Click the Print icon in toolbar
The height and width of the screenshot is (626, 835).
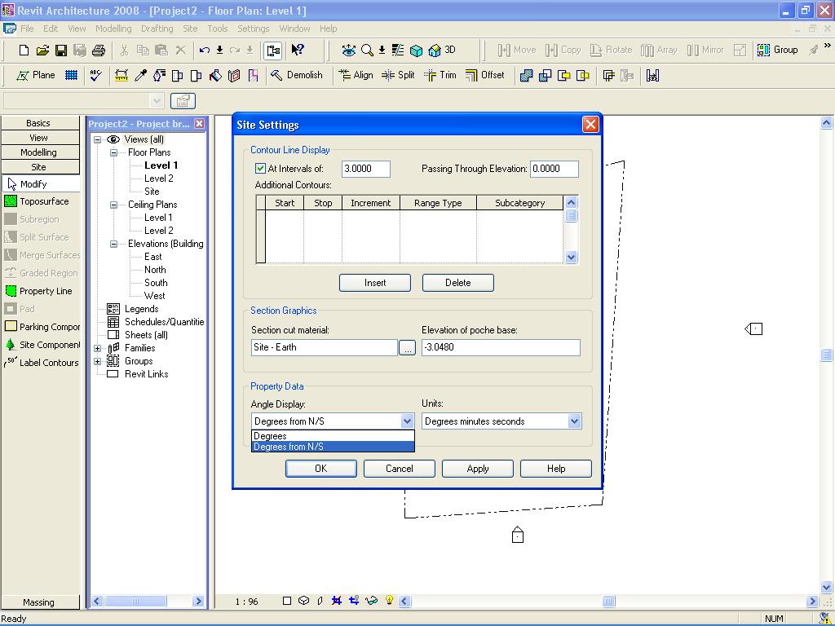99,51
